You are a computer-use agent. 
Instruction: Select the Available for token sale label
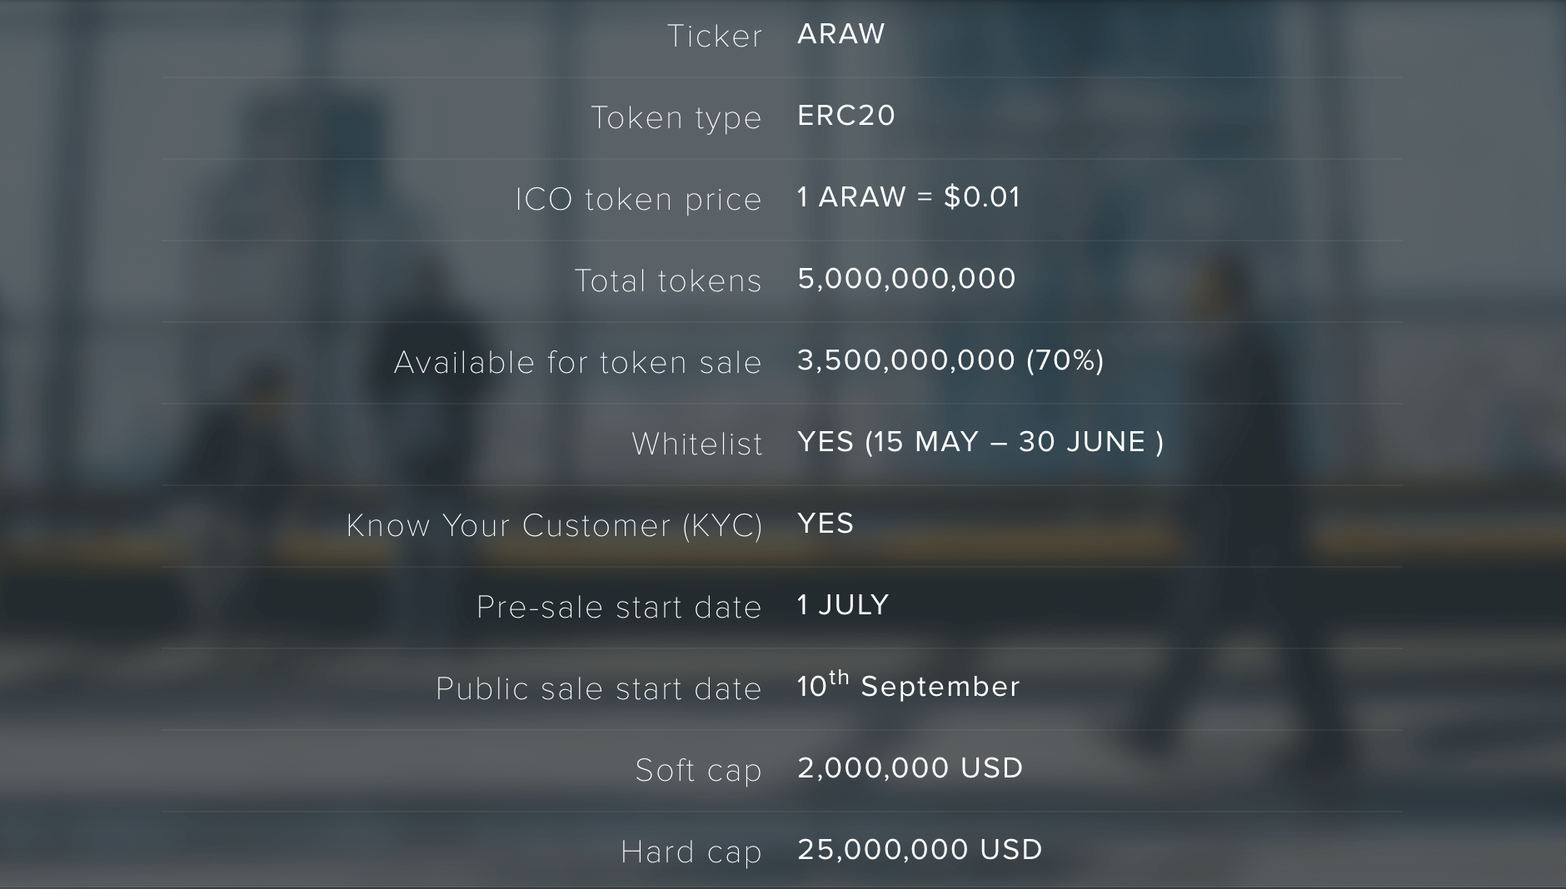tap(578, 362)
